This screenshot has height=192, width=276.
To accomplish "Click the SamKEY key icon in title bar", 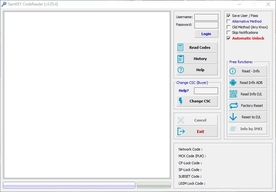I will tap(4, 4).
